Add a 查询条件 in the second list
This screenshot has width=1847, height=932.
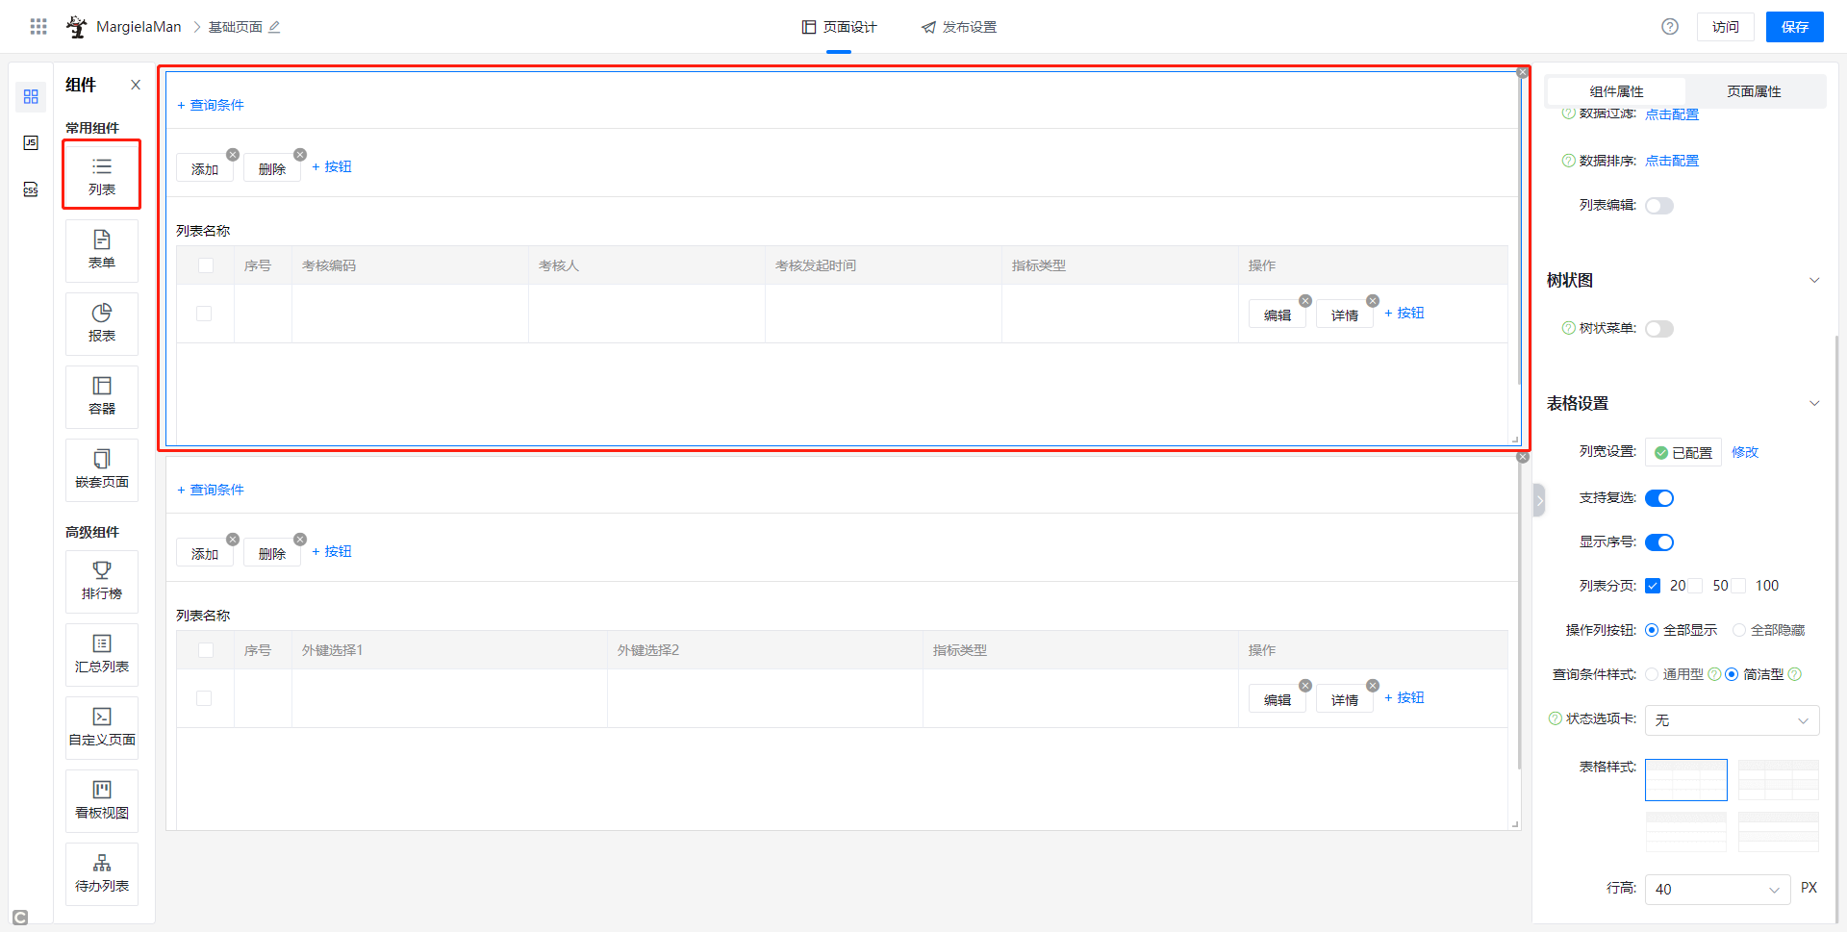211,490
